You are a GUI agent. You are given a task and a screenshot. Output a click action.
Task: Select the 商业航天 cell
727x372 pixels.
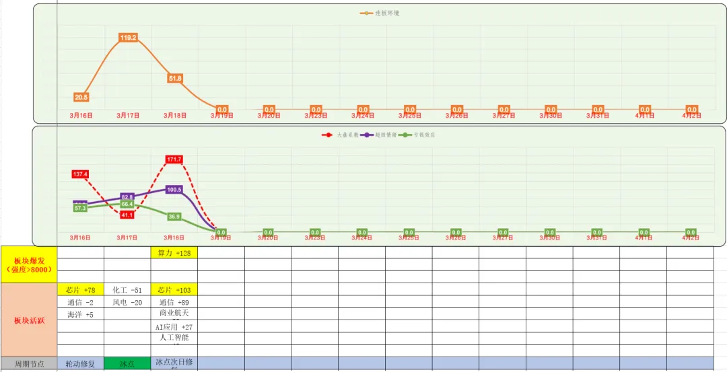[x=174, y=314]
